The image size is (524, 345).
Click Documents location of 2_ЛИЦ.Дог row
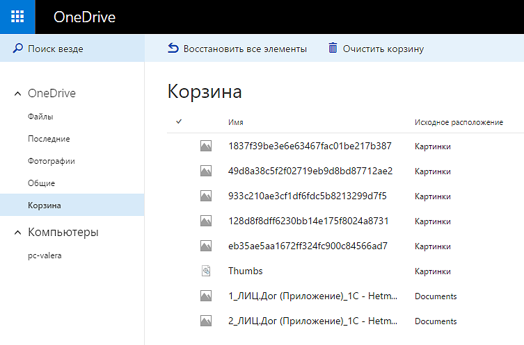click(436, 321)
